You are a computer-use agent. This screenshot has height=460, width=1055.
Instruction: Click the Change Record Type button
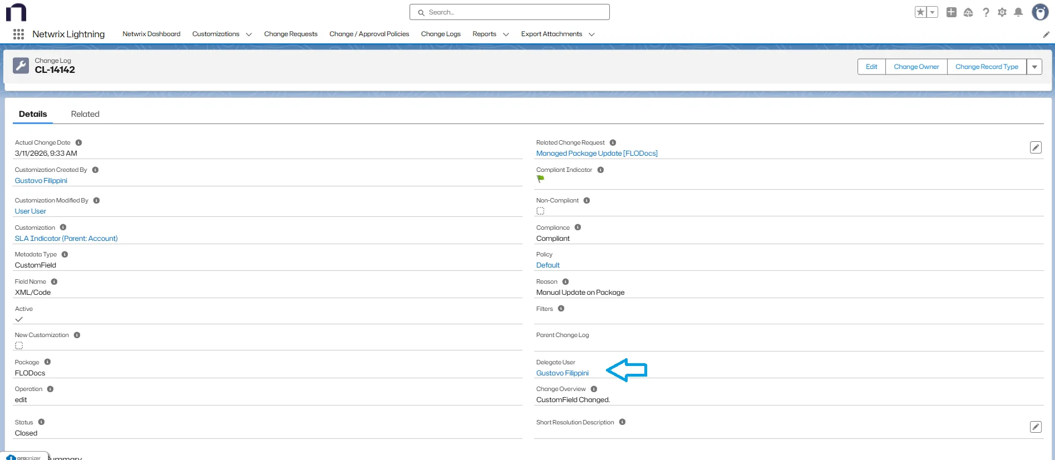pos(987,67)
